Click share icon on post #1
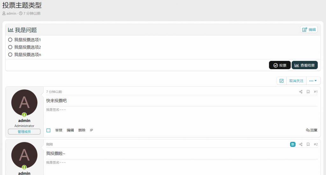Viewport: 326px width, 175px height. tap(301, 92)
